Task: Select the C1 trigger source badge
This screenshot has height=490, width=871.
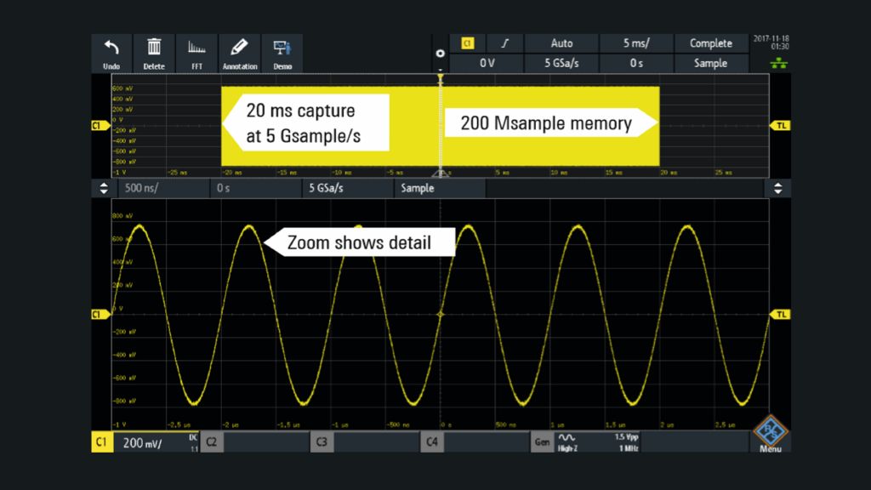Action: pyautogui.click(x=467, y=43)
